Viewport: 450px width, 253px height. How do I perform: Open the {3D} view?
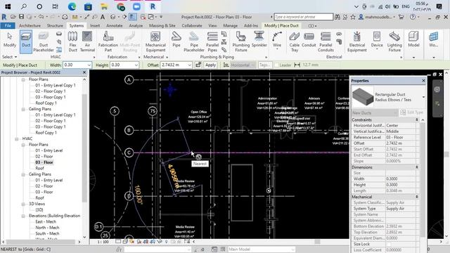39,209
